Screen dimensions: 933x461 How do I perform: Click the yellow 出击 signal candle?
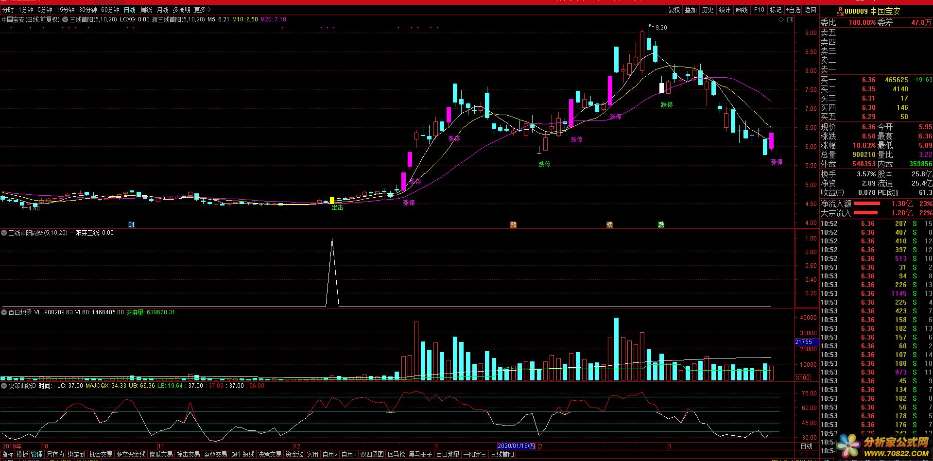pos(332,200)
